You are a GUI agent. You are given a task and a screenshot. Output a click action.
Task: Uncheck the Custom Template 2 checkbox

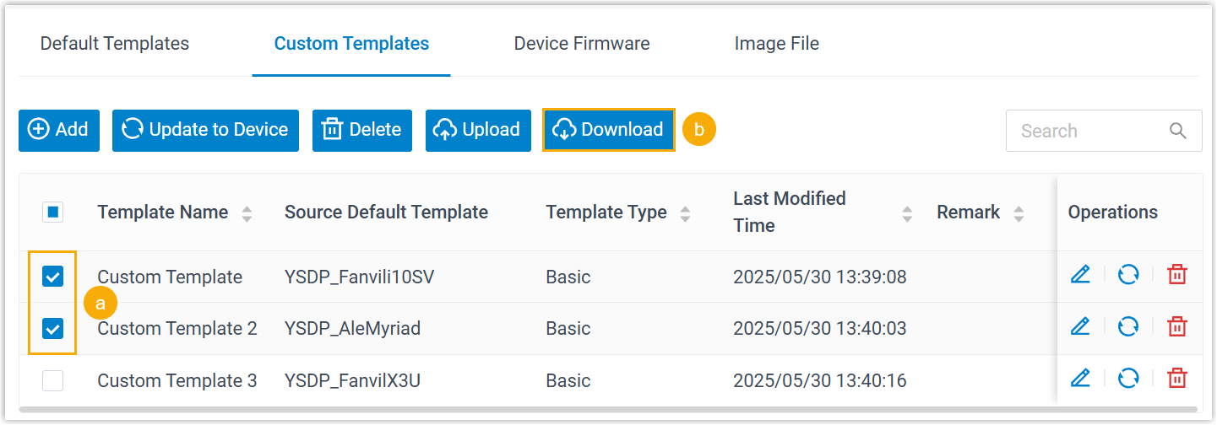click(53, 329)
